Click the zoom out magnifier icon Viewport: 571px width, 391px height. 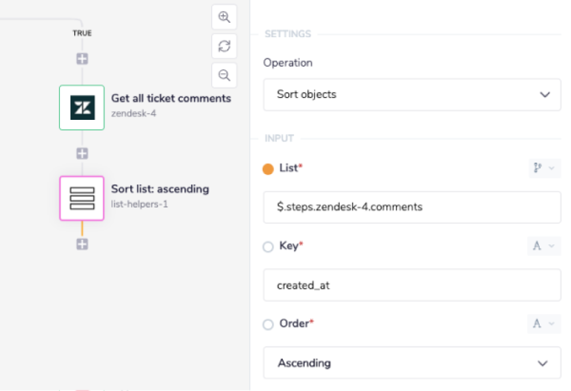click(224, 75)
